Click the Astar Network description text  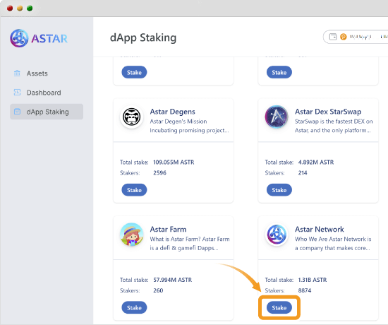coord(333,244)
